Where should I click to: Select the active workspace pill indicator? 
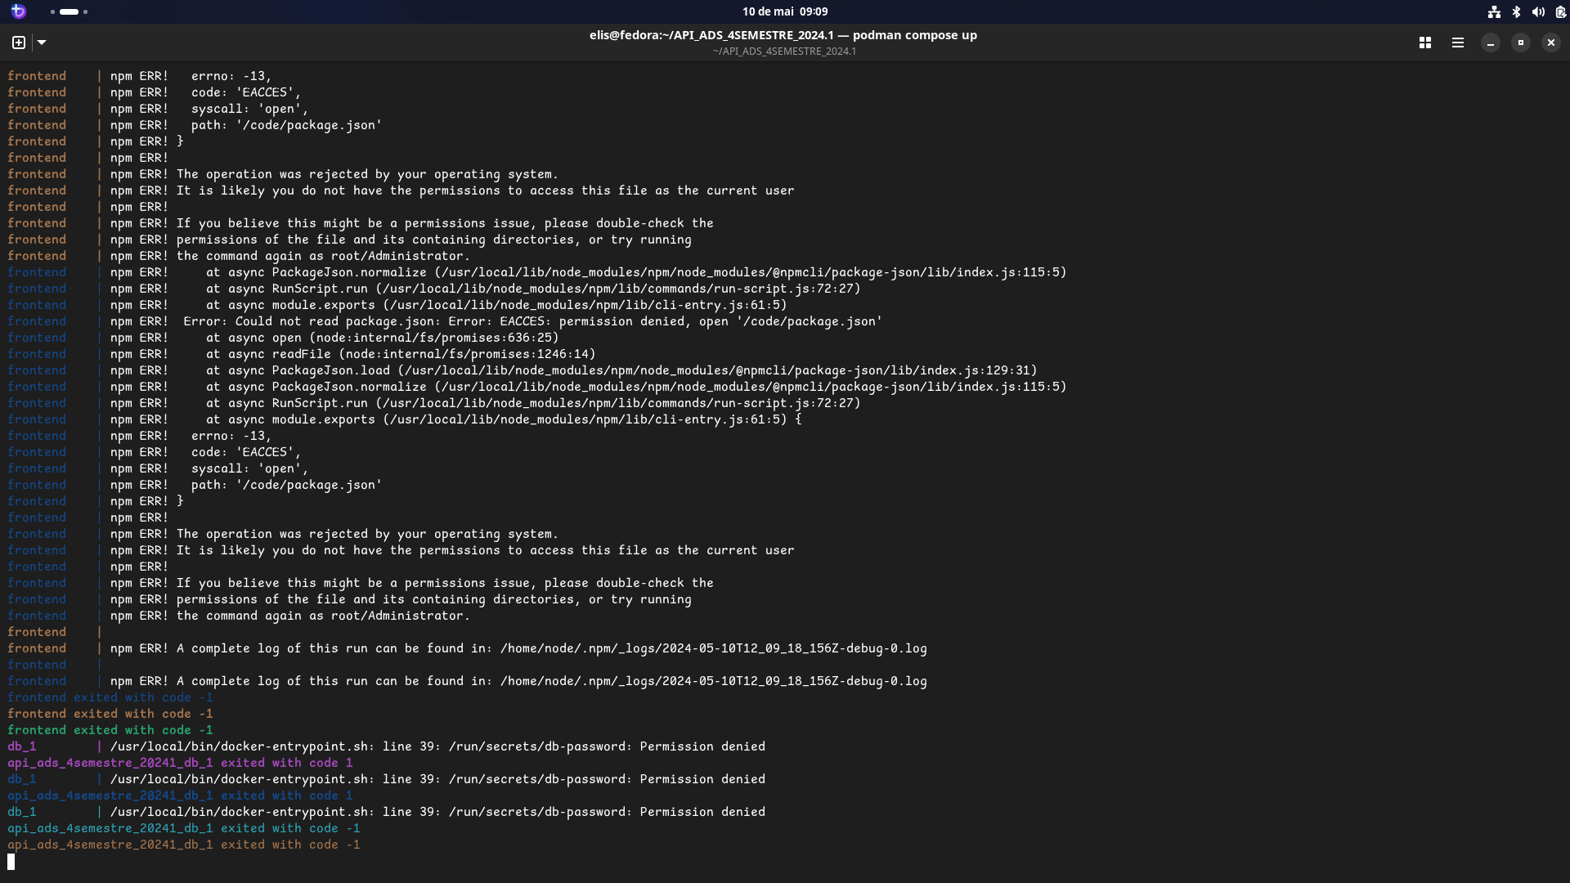click(70, 11)
